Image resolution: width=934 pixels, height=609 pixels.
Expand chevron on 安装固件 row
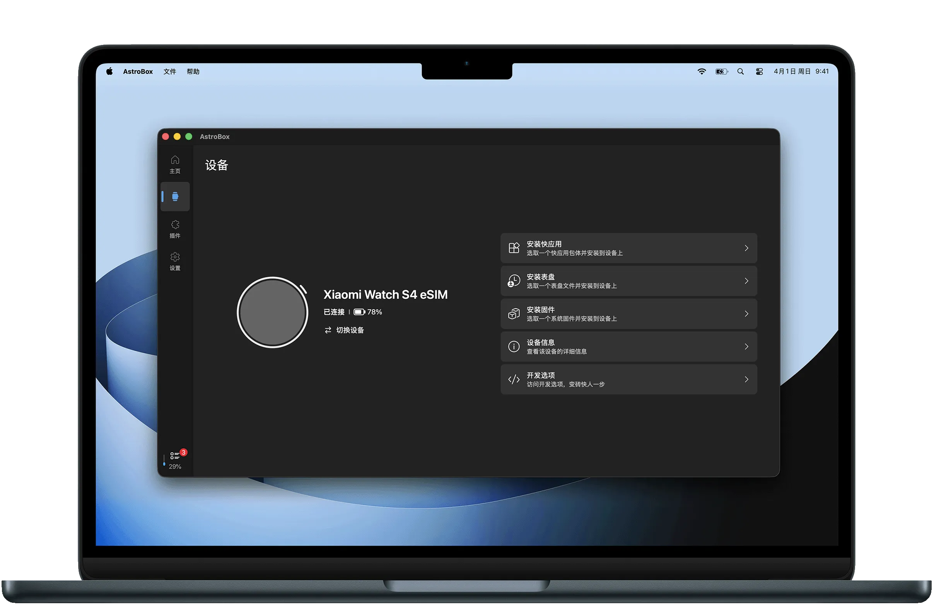(746, 314)
